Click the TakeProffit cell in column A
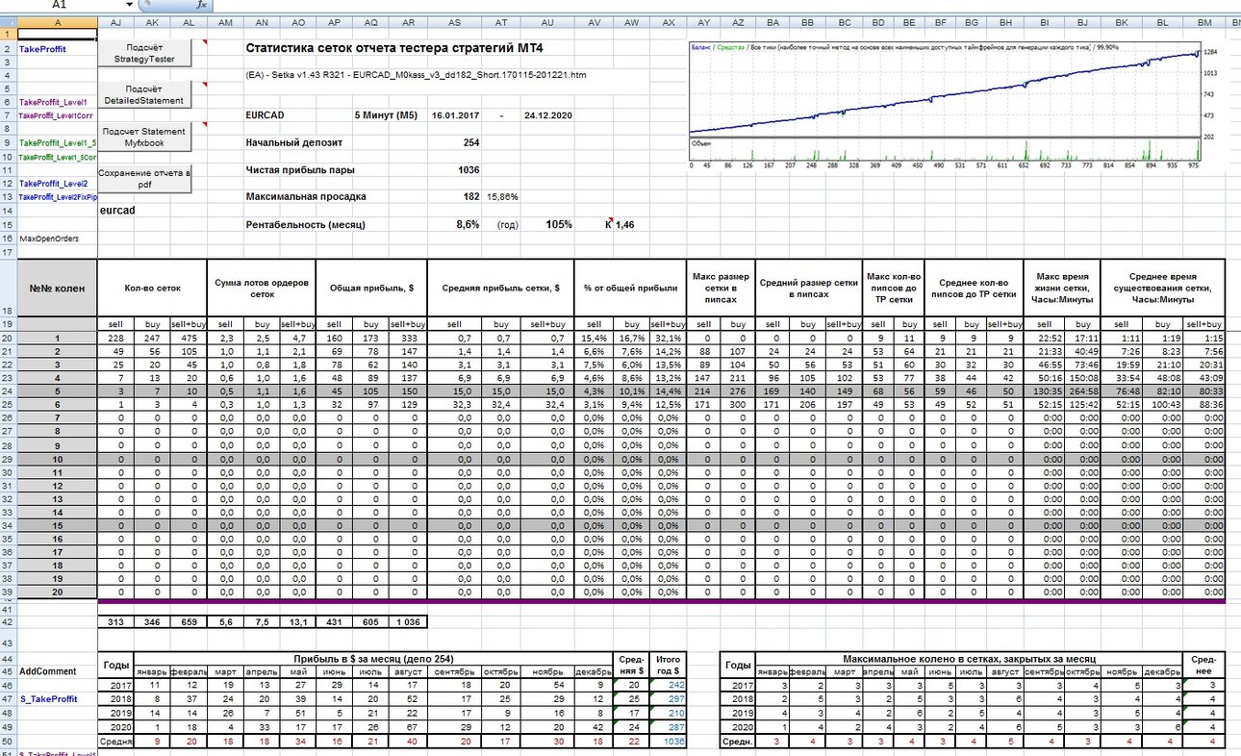 click(x=43, y=48)
